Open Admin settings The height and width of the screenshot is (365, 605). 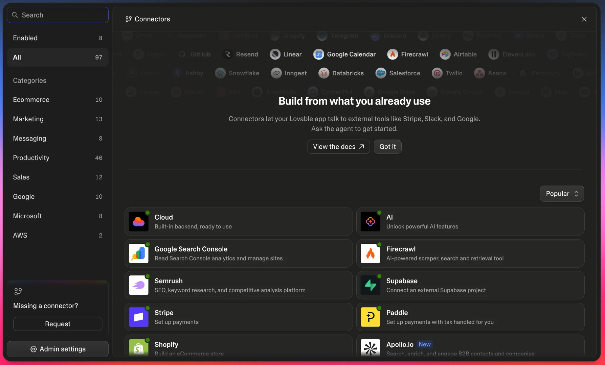click(58, 349)
